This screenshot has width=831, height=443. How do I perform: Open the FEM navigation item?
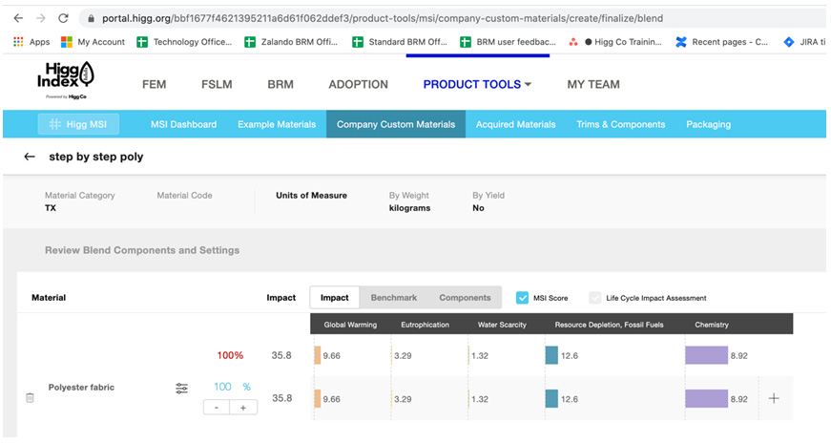pos(155,84)
